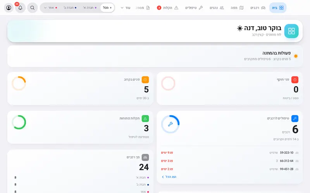
Task: Open vehicle row 99-451-28
Action: [x=229, y=169]
